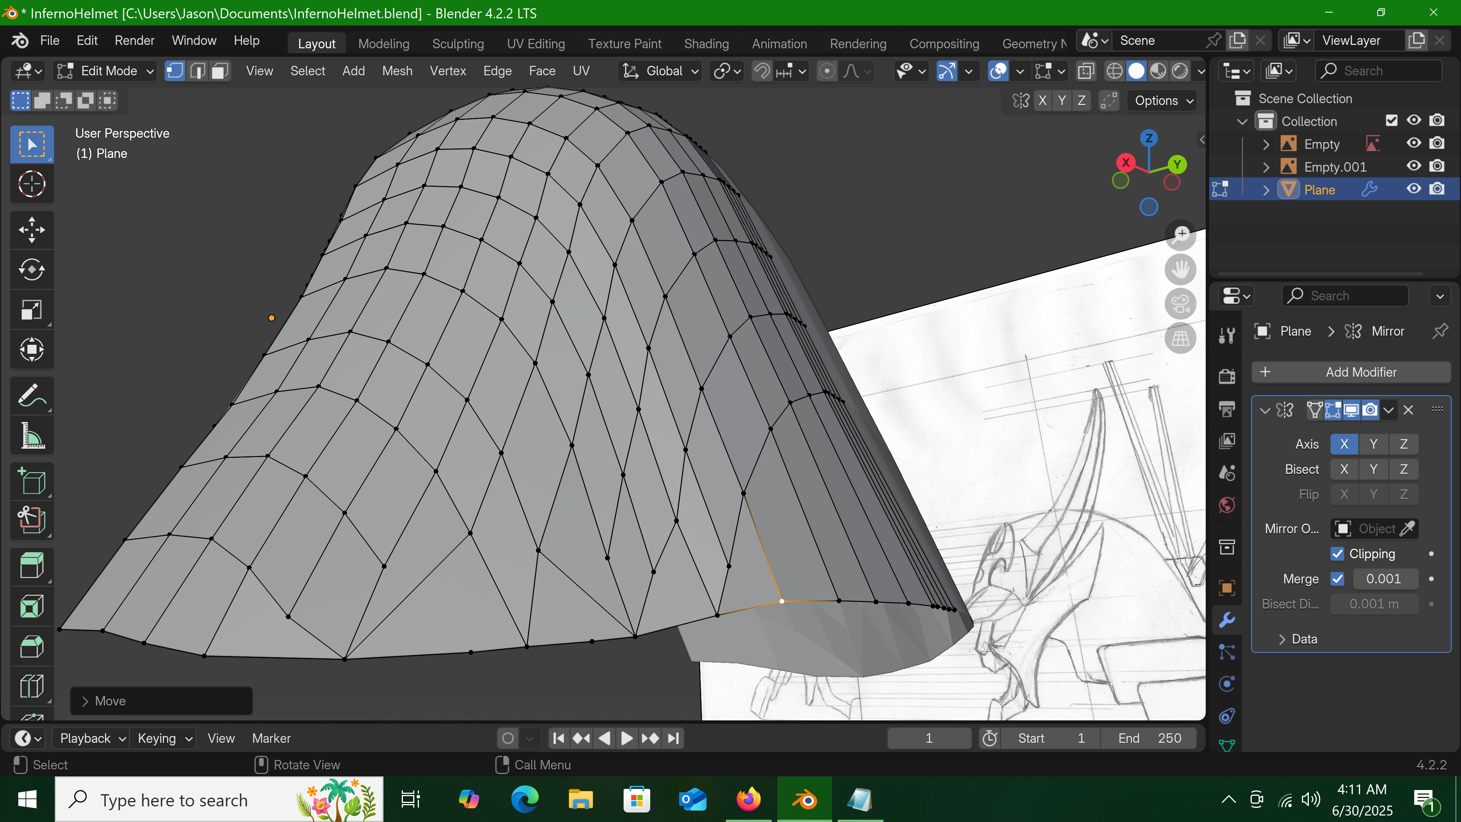Toggle camera view in viewport
Image resolution: width=1461 pixels, height=822 pixels.
coord(1180,304)
